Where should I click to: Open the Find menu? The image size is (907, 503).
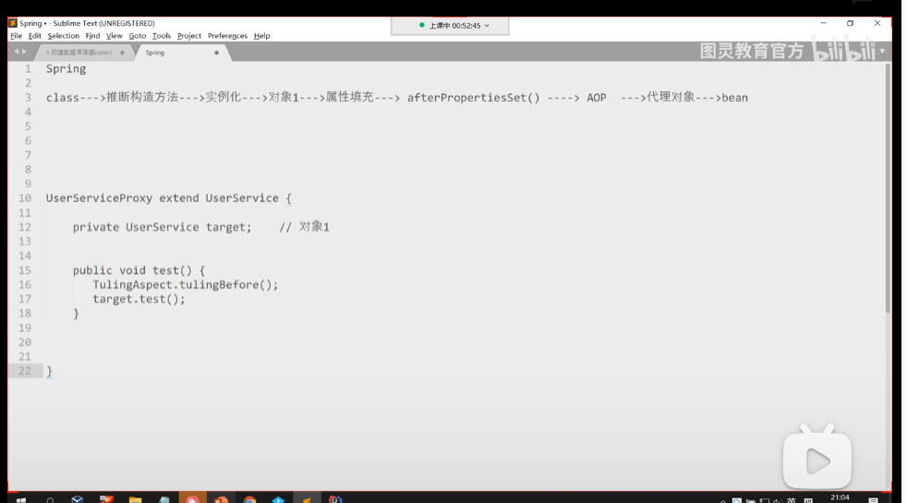click(x=92, y=36)
